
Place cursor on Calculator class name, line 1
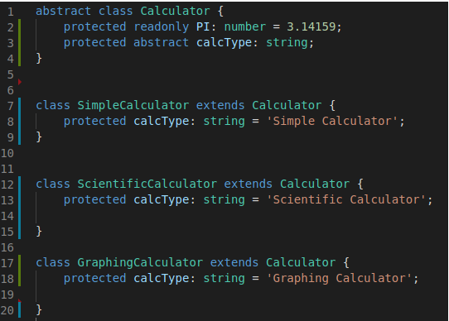tap(176, 11)
